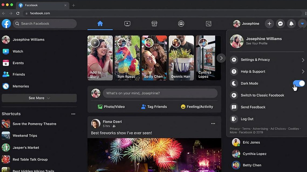Screen dimensions: 307x172
Task: Click the plus Create button
Action: [x=269, y=24]
